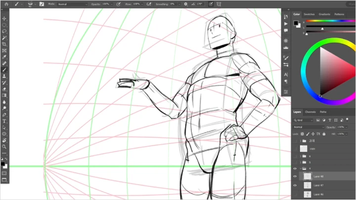Screen dimensions: 356x200
Task: Collapse layer group 4
Action: (301, 168)
